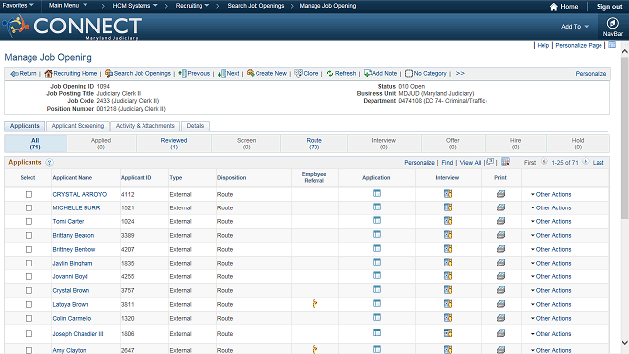Filter applicants by Interview (0)

(x=384, y=144)
